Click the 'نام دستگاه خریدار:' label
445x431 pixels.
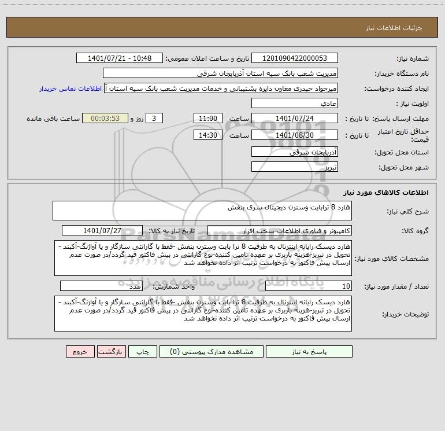402,73
